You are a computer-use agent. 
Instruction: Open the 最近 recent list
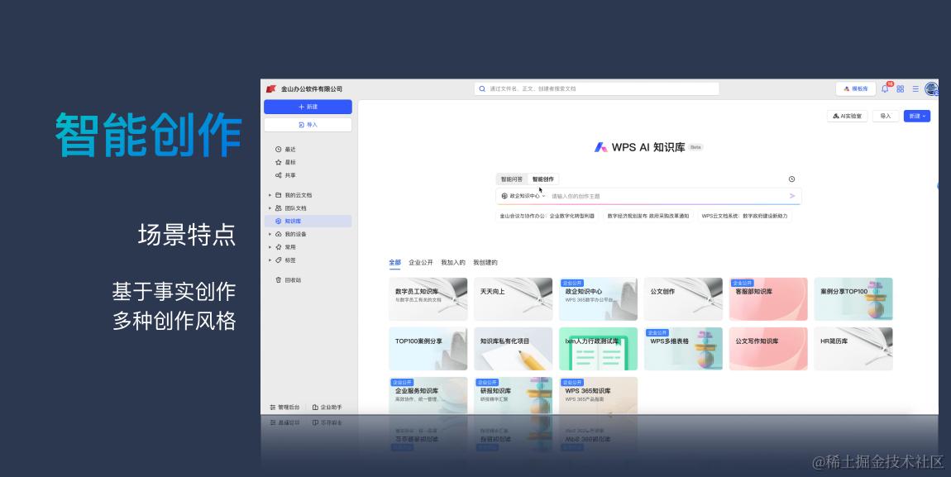(285, 149)
